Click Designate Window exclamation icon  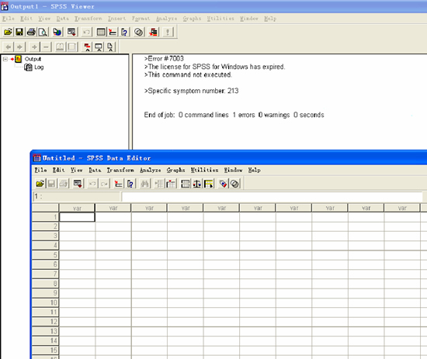click(x=168, y=32)
